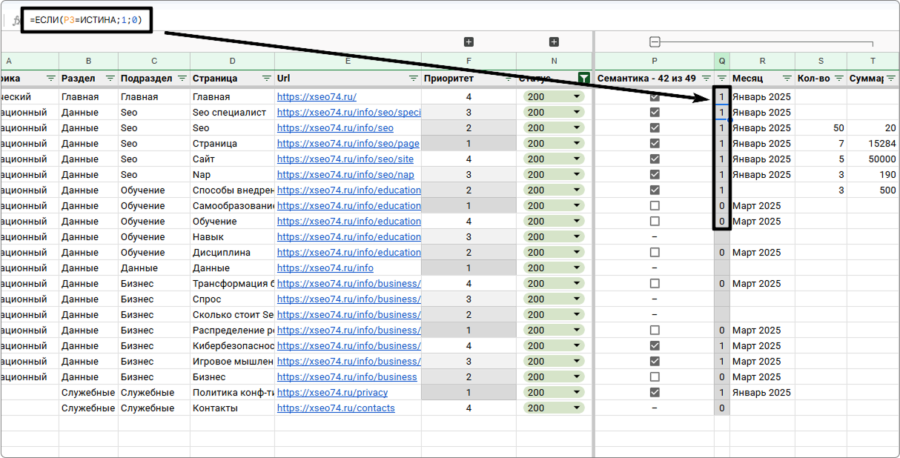900x458 pixels.
Task: Open filter for Подраздел column
Action: point(182,78)
